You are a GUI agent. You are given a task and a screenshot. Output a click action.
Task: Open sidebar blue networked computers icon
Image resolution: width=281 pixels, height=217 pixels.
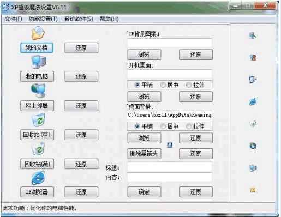[253, 168]
